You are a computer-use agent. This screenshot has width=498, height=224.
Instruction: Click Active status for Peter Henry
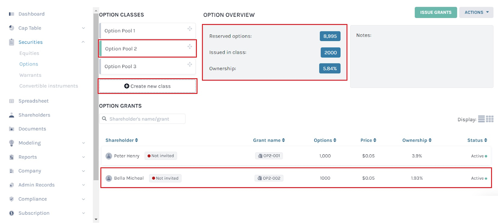click(479, 156)
